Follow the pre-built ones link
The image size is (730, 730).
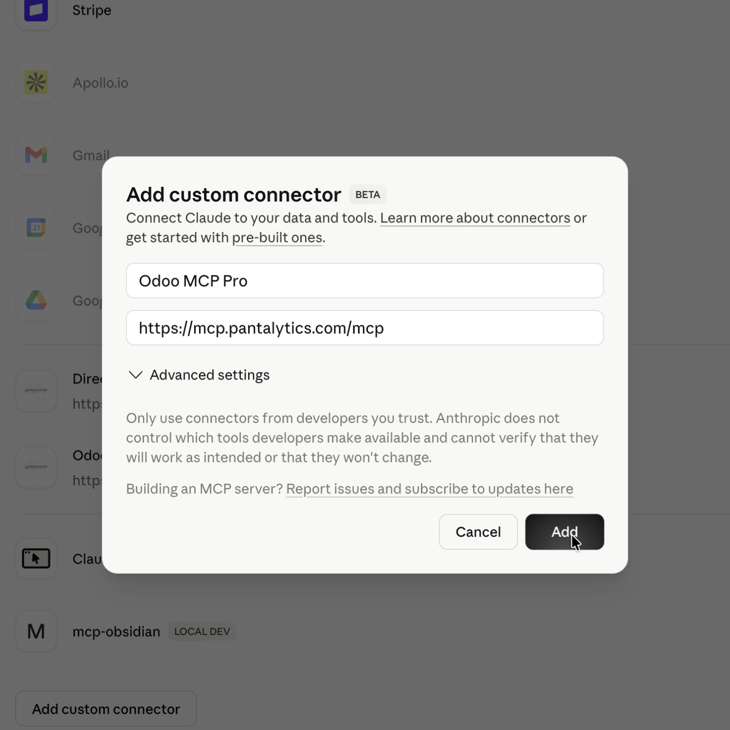(277, 237)
